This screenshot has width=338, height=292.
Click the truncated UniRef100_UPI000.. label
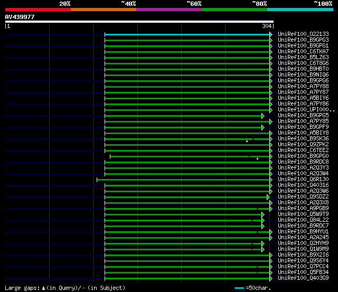306,110
